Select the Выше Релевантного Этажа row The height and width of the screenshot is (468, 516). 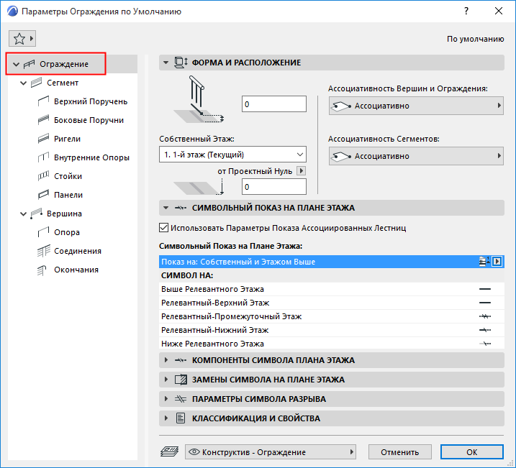pyautogui.click(x=331, y=289)
